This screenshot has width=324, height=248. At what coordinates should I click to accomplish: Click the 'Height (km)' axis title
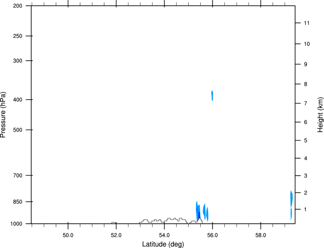[x=320, y=115]
